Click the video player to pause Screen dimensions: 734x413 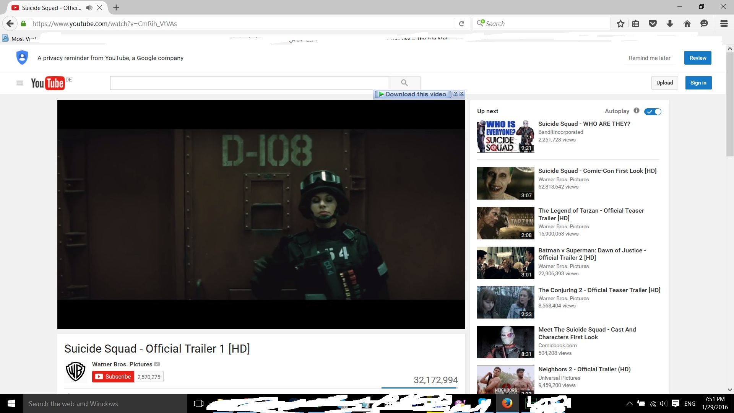[261, 214]
